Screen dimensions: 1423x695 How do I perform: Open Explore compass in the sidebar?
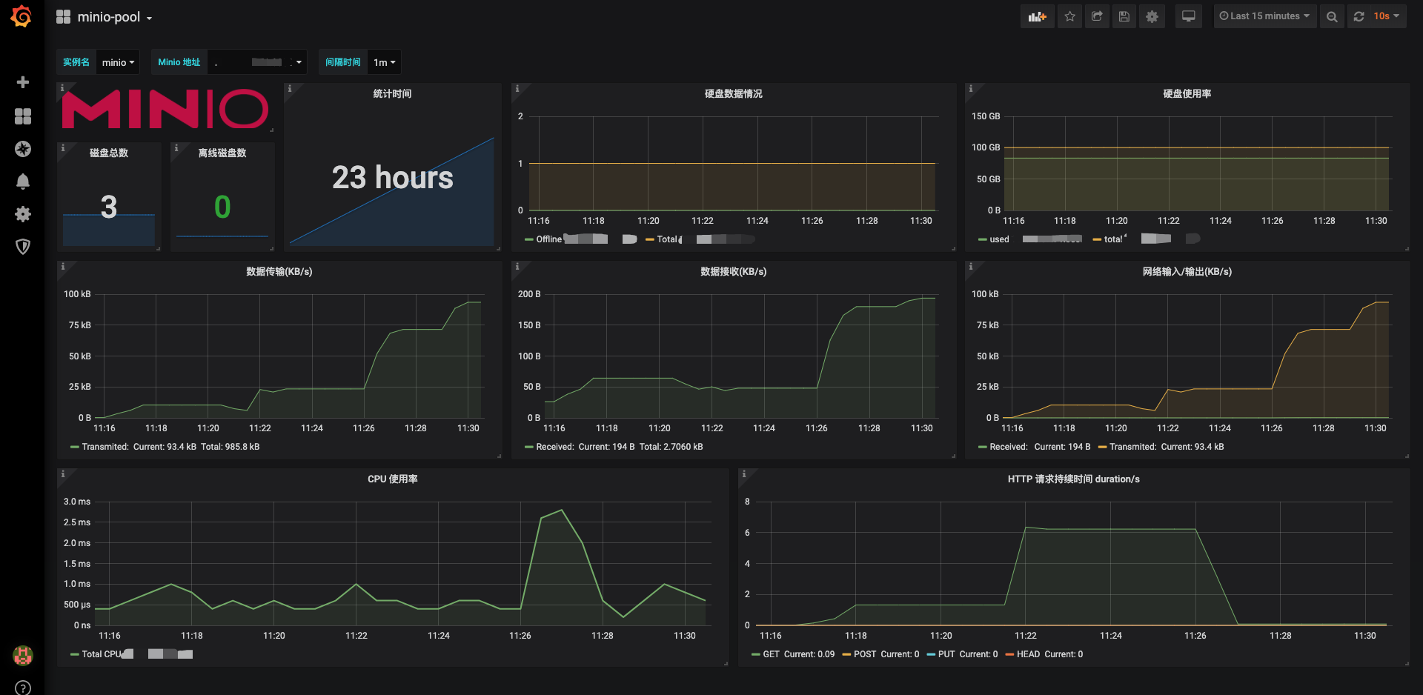(x=23, y=149)
